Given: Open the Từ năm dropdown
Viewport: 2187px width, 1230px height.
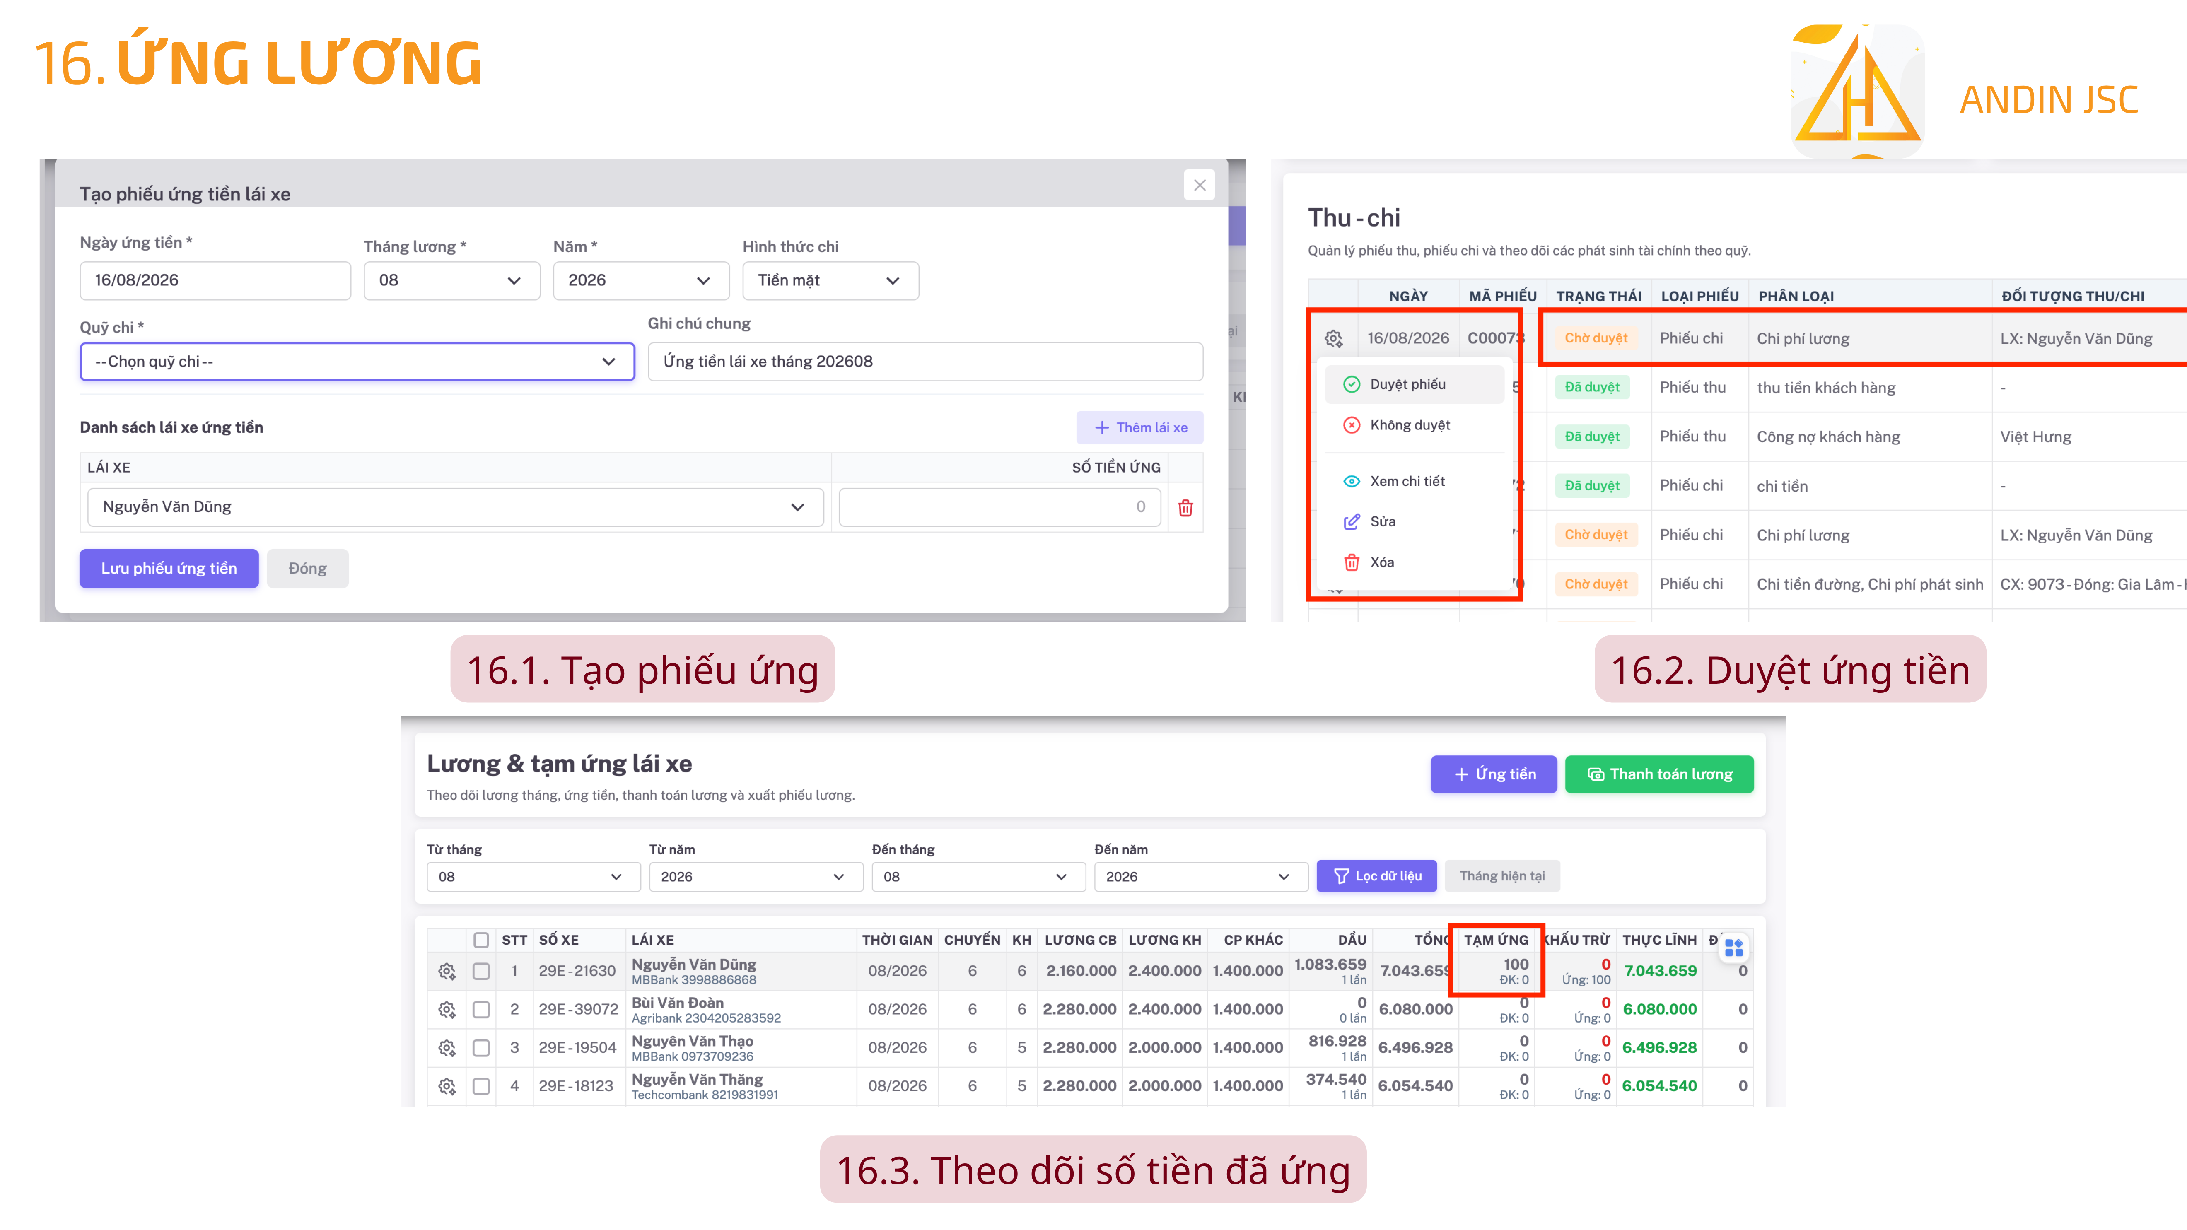Looking at the screenshot, I should pyautogui.click(x=756, y=877).
